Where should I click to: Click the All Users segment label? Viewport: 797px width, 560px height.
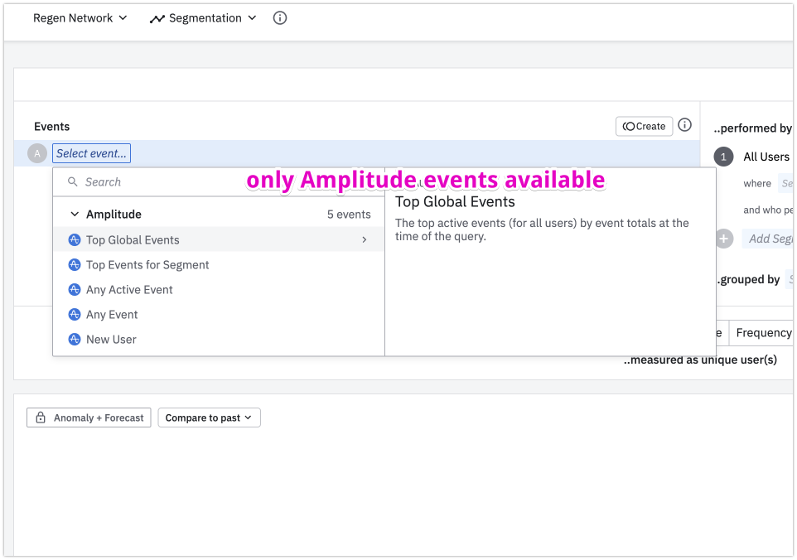coord(766,157)
